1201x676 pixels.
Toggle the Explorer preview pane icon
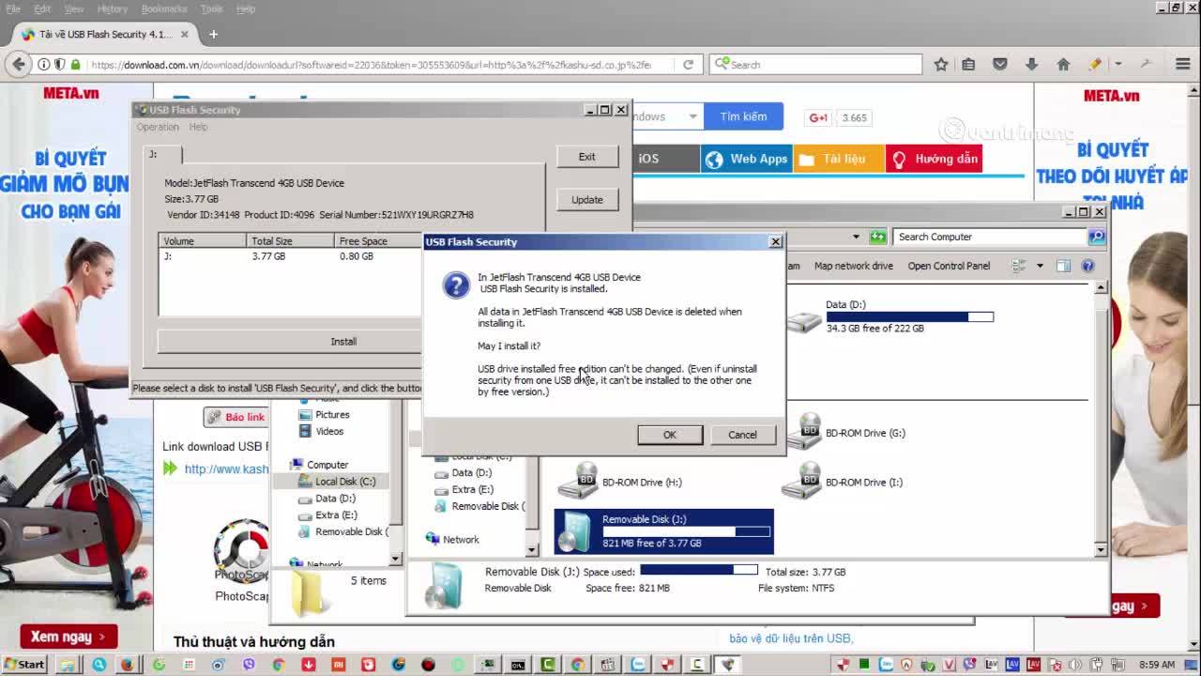click(1063, 266)
